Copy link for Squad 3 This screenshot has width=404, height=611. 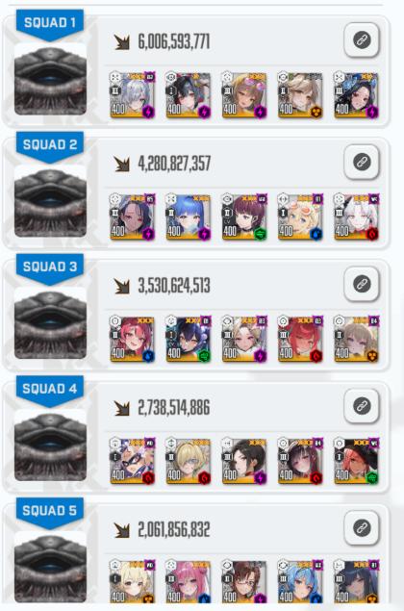(x=362, y=284)
